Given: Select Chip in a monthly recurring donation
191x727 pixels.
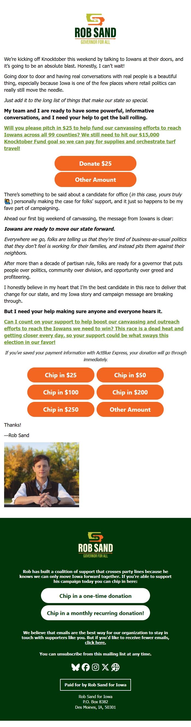Looking at the screenshot, I should pyautogui.click(x=95, y=613).
